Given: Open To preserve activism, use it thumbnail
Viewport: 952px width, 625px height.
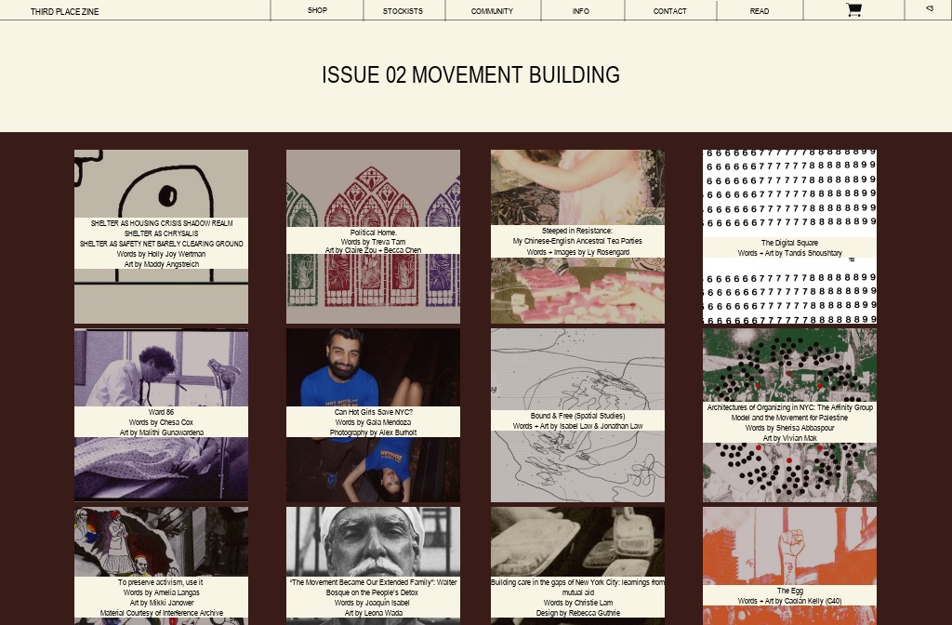Looking at the screenshot, I should 161,566.
